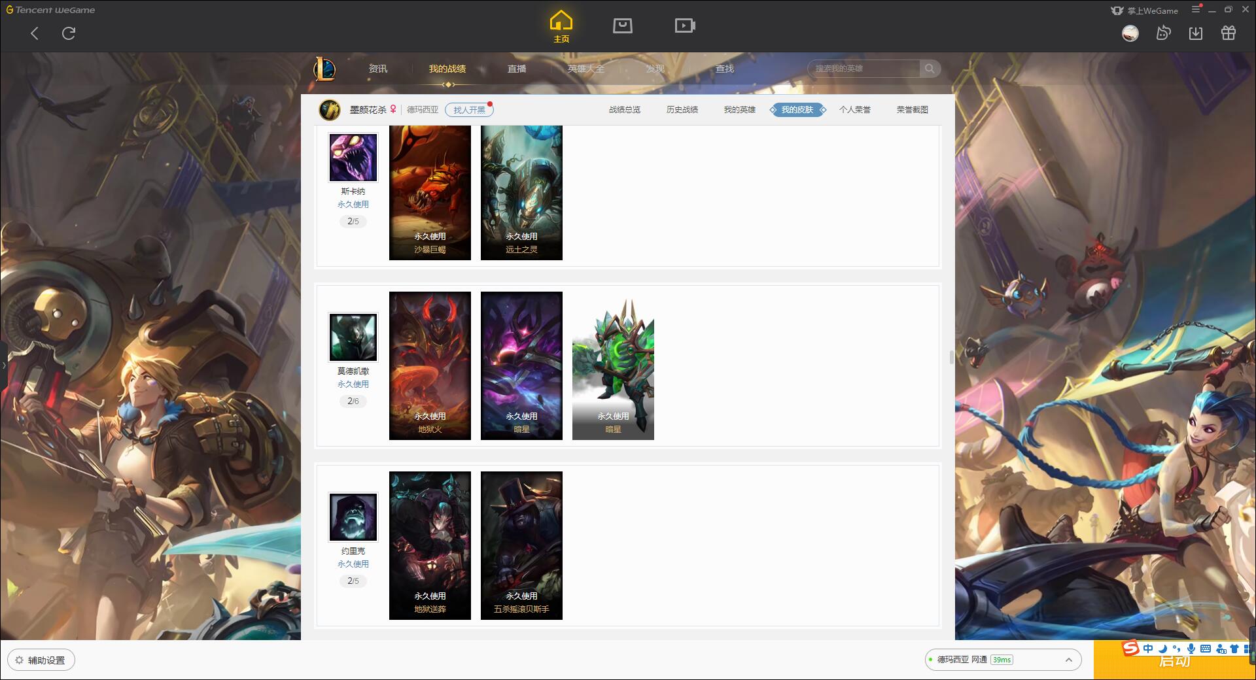Open the 英雄大全 tab
Screen dimensions: 1256x680
(x=586, y=69)
